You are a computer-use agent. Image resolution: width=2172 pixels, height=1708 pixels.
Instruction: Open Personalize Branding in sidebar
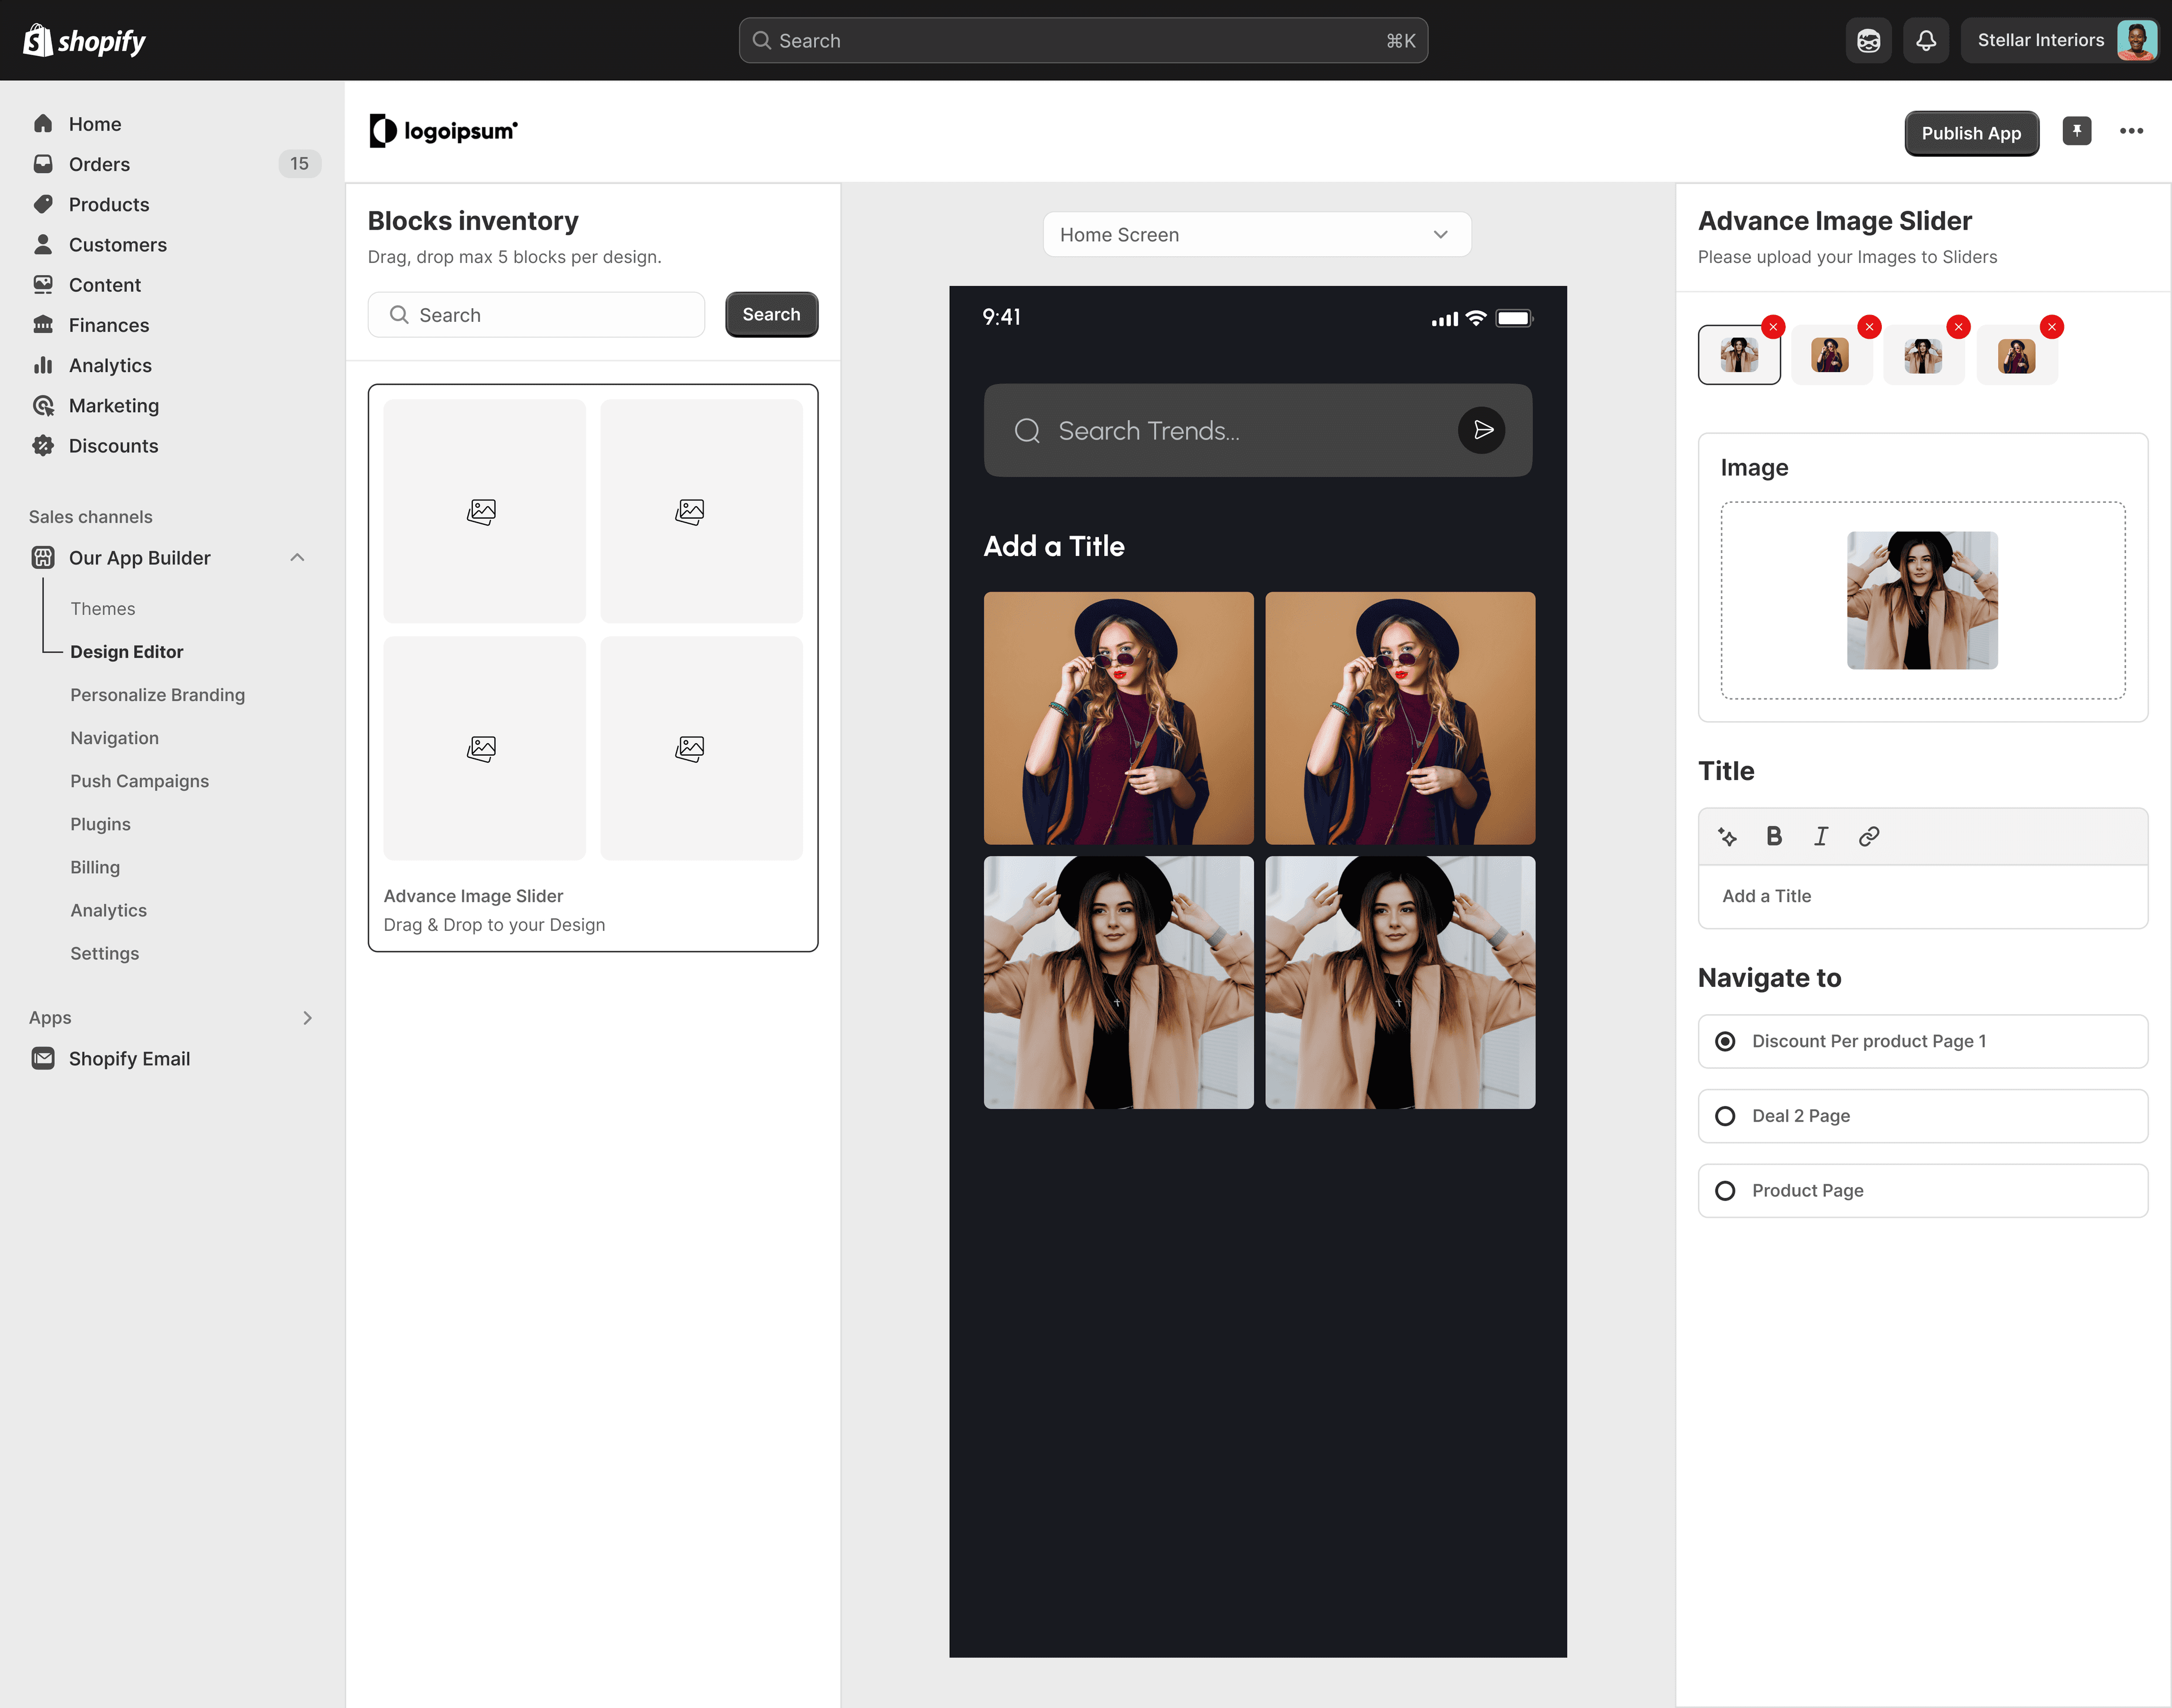coord(157,695)
